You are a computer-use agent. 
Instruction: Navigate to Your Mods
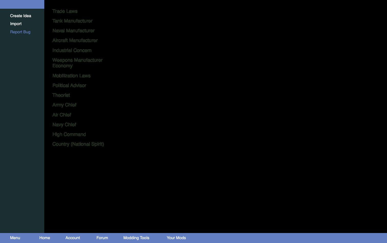pyautogui.click(x=176, y=238)
